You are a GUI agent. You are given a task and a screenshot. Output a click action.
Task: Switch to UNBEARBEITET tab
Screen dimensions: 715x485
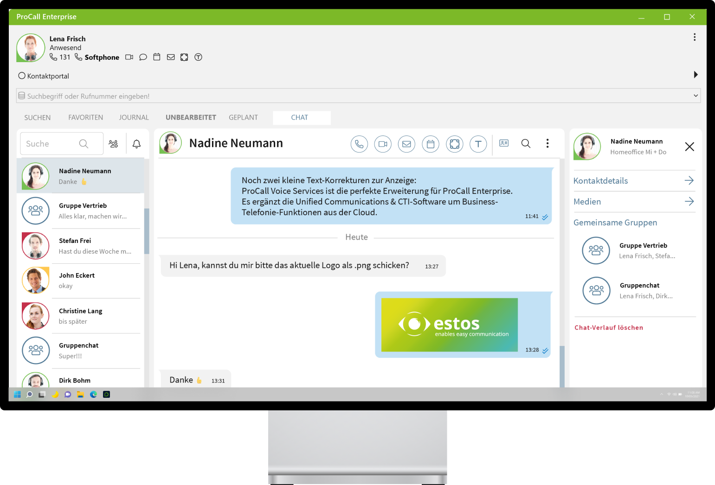point(191,118)
